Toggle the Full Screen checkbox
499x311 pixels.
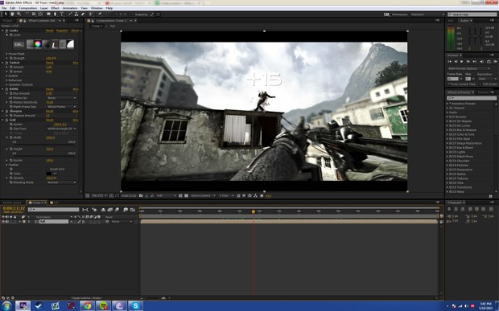point(480,84)
